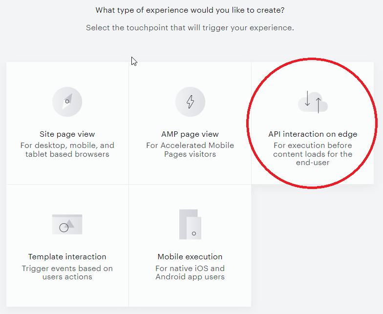
Task: Click the lightning bolt AMP icon
Action: coord(191,102)
